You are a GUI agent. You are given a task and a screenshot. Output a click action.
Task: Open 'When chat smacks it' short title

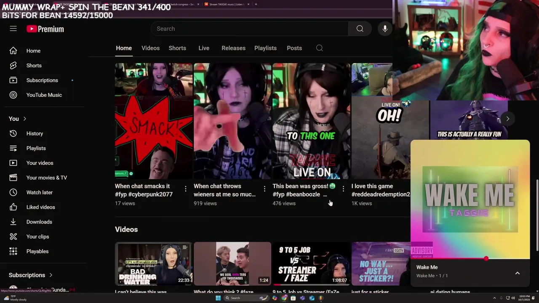pyautogui.click(x=144, y=190)
